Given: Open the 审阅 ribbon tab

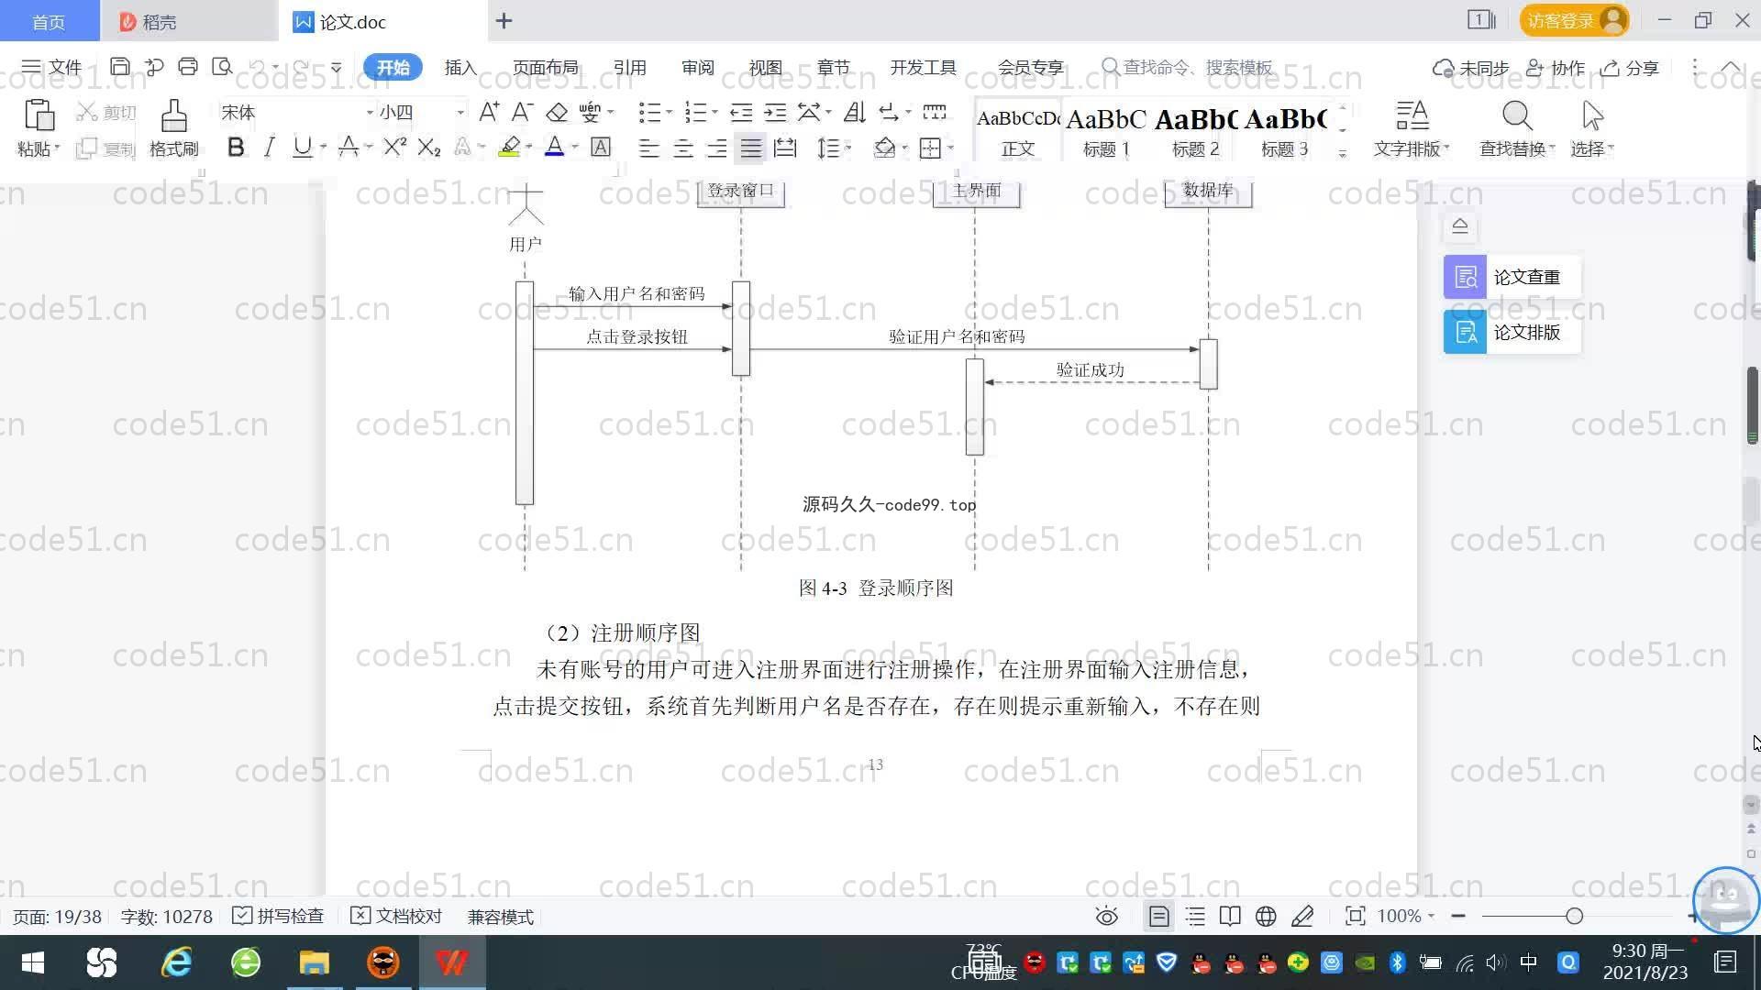Looking at the screenshot, I should [698, 68].
